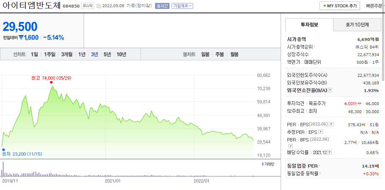Click the help icon next to 추정PER EPS
The height and width of the screenshot is (190, 385).
coord(320,132)
